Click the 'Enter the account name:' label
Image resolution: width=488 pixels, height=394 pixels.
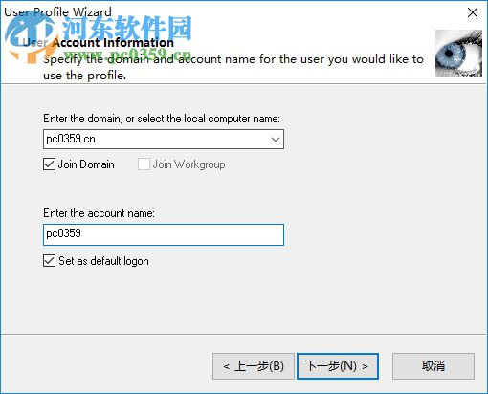point(99,213)
